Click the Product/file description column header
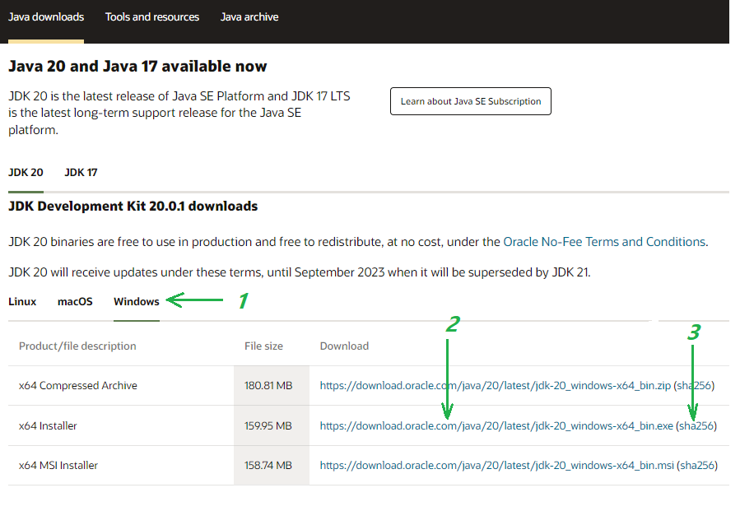Viewport: 740px width, 511px height. pos(77,346)
